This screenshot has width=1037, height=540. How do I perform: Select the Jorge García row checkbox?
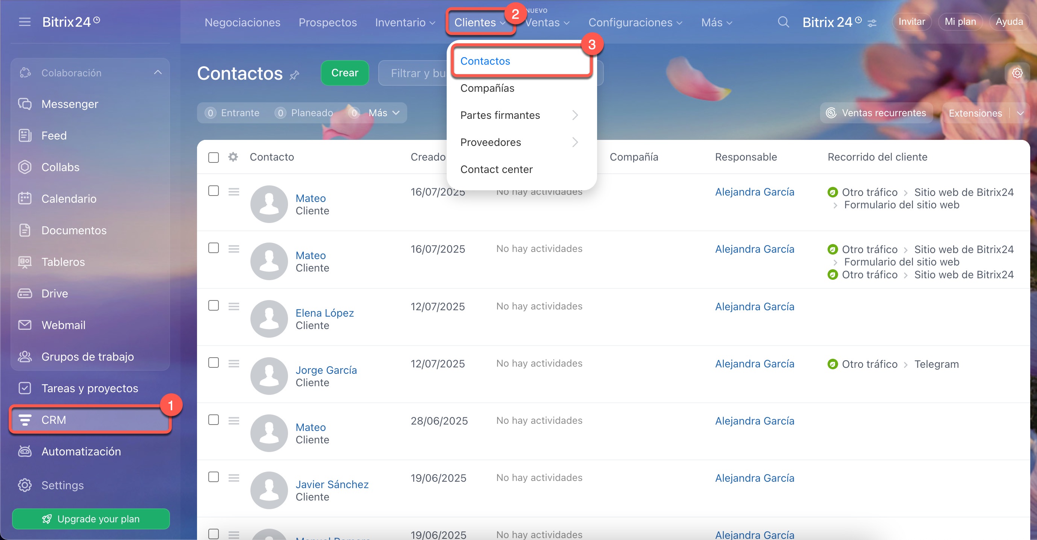(x=213, y=363)
